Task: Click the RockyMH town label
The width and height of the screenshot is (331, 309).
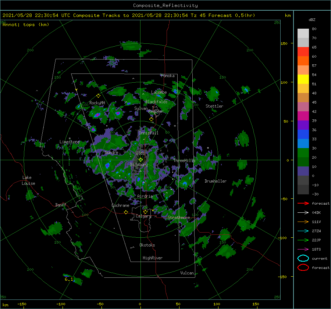Action: (x=97, y=103)
